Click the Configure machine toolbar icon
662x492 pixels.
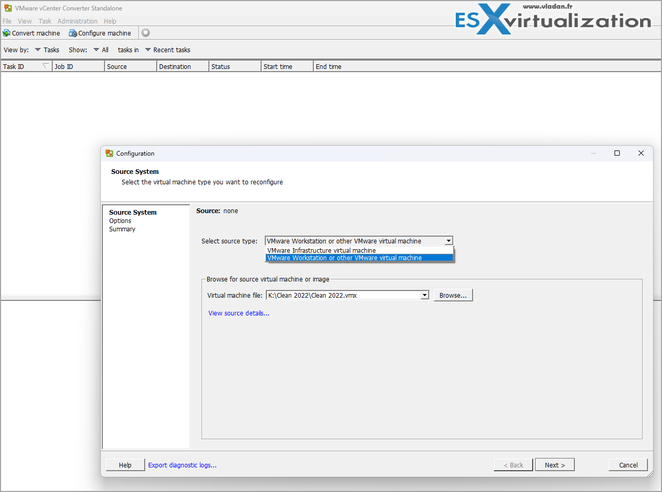point(73,33)
